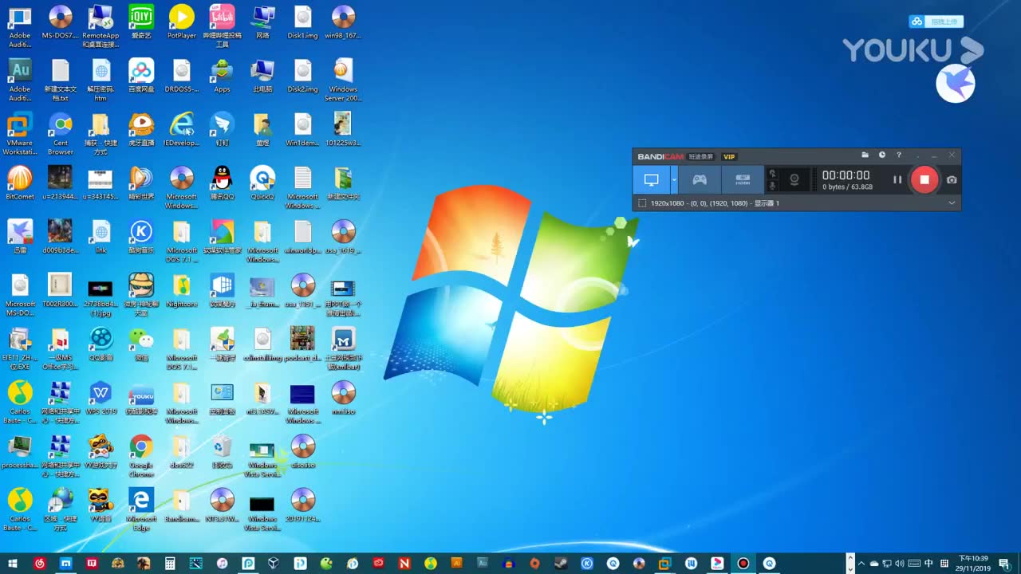The height and width of the screenshot is (574, 1021).
Task: Select the IEDevelop Internet Explorer icon
Action: [x=182, y=130]
